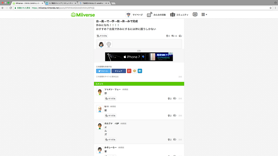Share the post on Facebook シェア
The width and height of the screenshot is (278, 156).
[x=119, y=71]
